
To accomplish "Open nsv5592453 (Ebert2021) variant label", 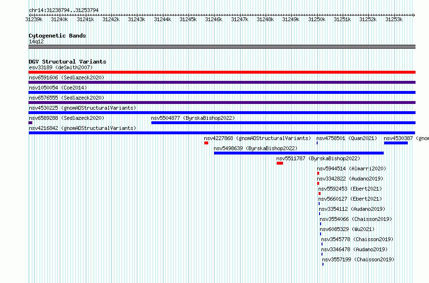I will pos(350,189).
